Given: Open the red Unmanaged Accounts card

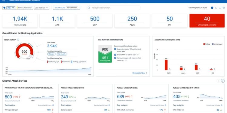Looking at the screenshot, I should [x=207, y=21].
